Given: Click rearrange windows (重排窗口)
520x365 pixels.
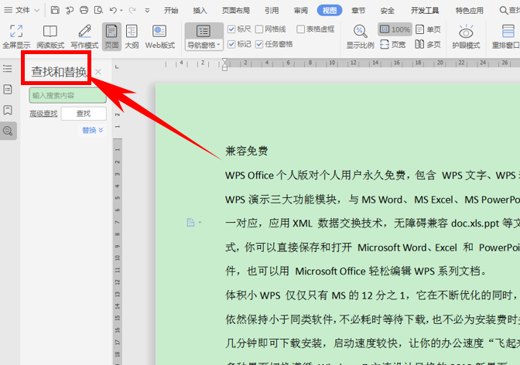Looking at the screenshot, I should click(506, 37).
